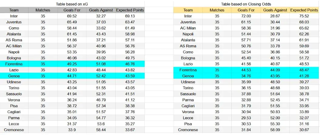Select Lecce's 32.07 expected points cell
320x135 pixels.
tap(304, 118)
